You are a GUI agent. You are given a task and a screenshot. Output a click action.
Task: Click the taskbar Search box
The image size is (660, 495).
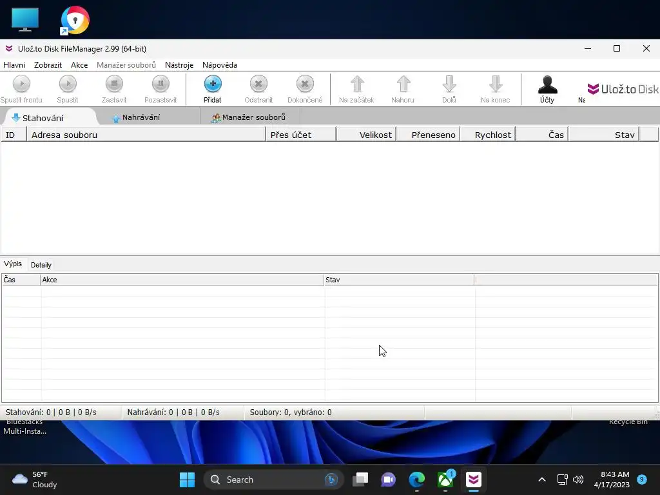[273, 480]
